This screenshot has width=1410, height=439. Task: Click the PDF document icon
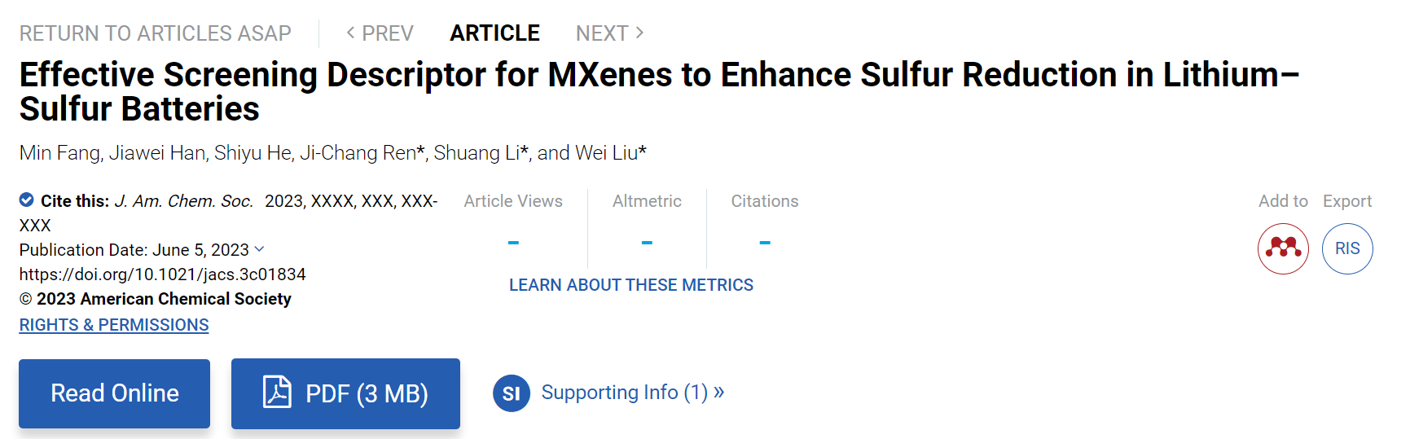point(277,392)
